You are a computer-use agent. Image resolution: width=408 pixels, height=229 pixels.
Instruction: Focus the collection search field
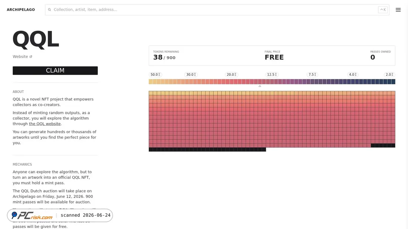point(217,10)
